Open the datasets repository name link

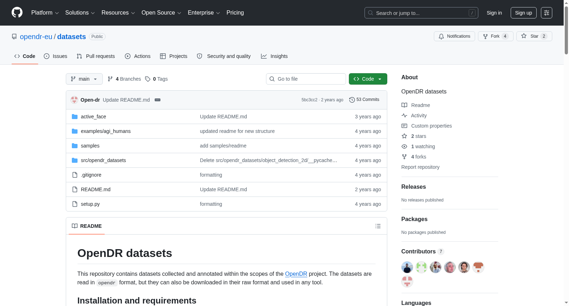(71, 37)
